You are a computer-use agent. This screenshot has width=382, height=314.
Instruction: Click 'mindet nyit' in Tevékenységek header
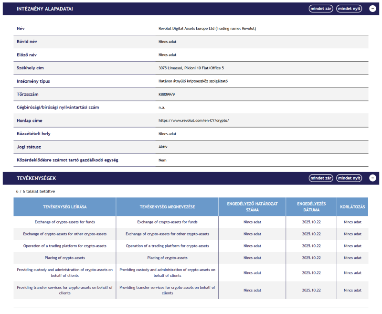pyautogui.click(x=349, y=178)
